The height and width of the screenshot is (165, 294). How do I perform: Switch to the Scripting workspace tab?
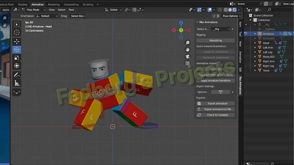tap(88, 4)
